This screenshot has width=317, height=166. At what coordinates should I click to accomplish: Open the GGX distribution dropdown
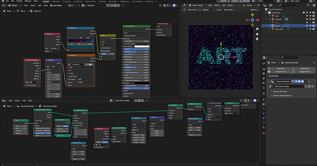tap(136, 33)
